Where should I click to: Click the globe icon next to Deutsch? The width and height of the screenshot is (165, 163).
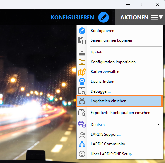[82, 124]
